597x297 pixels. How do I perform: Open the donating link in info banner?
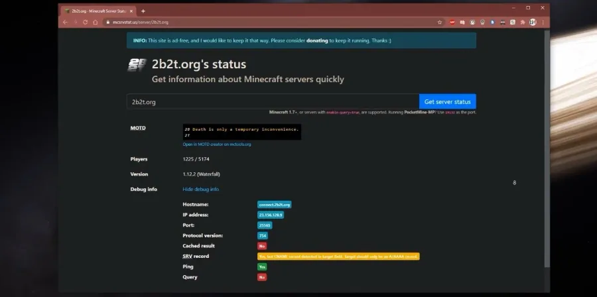pyautogui.click(x=317, y=40)
